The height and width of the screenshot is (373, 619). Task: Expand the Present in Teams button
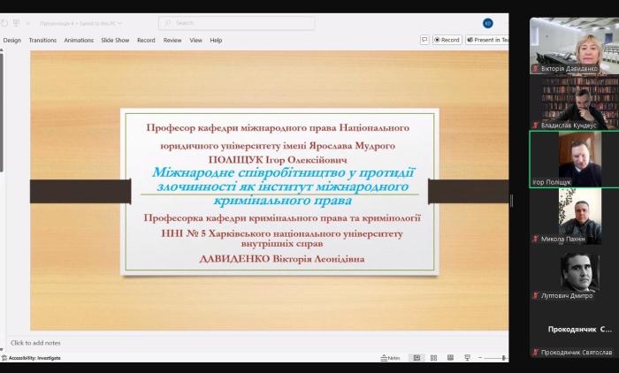487,40
